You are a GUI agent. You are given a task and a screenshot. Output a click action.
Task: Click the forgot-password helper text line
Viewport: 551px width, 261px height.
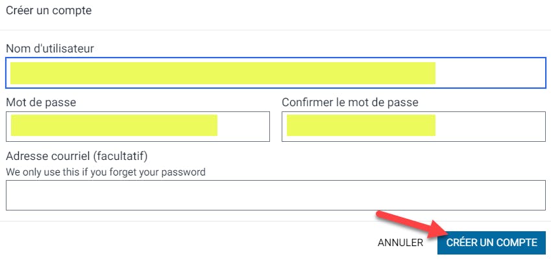[106, 172]
